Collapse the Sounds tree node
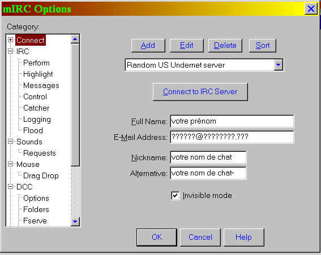This screenshot has height=255, width=321. (x=11, y=142)
